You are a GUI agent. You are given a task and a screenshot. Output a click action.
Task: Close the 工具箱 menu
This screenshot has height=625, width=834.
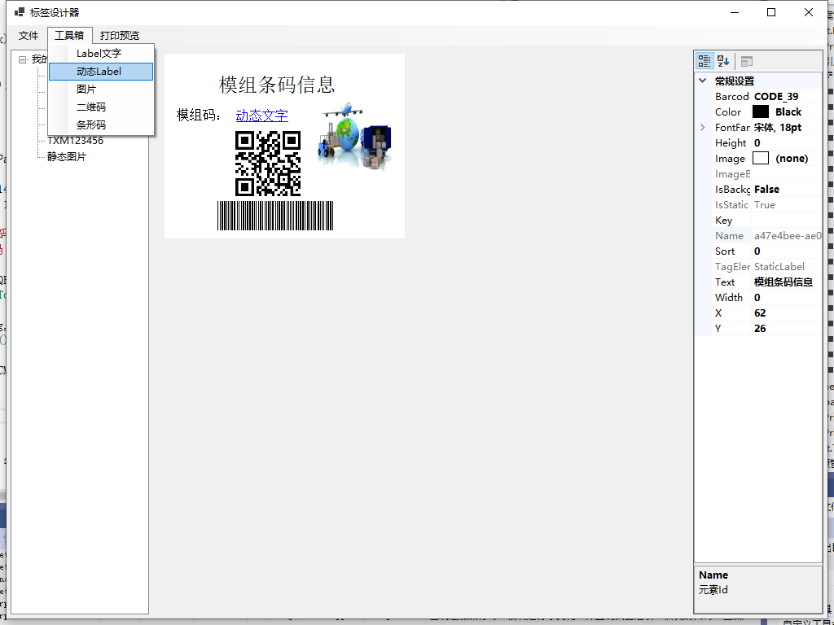click(x=70, y=36)
